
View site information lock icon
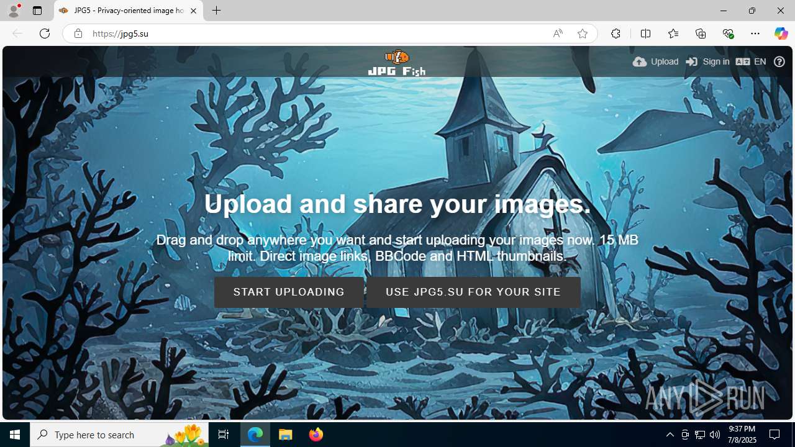pyautogui.click(x=78, y=34)
